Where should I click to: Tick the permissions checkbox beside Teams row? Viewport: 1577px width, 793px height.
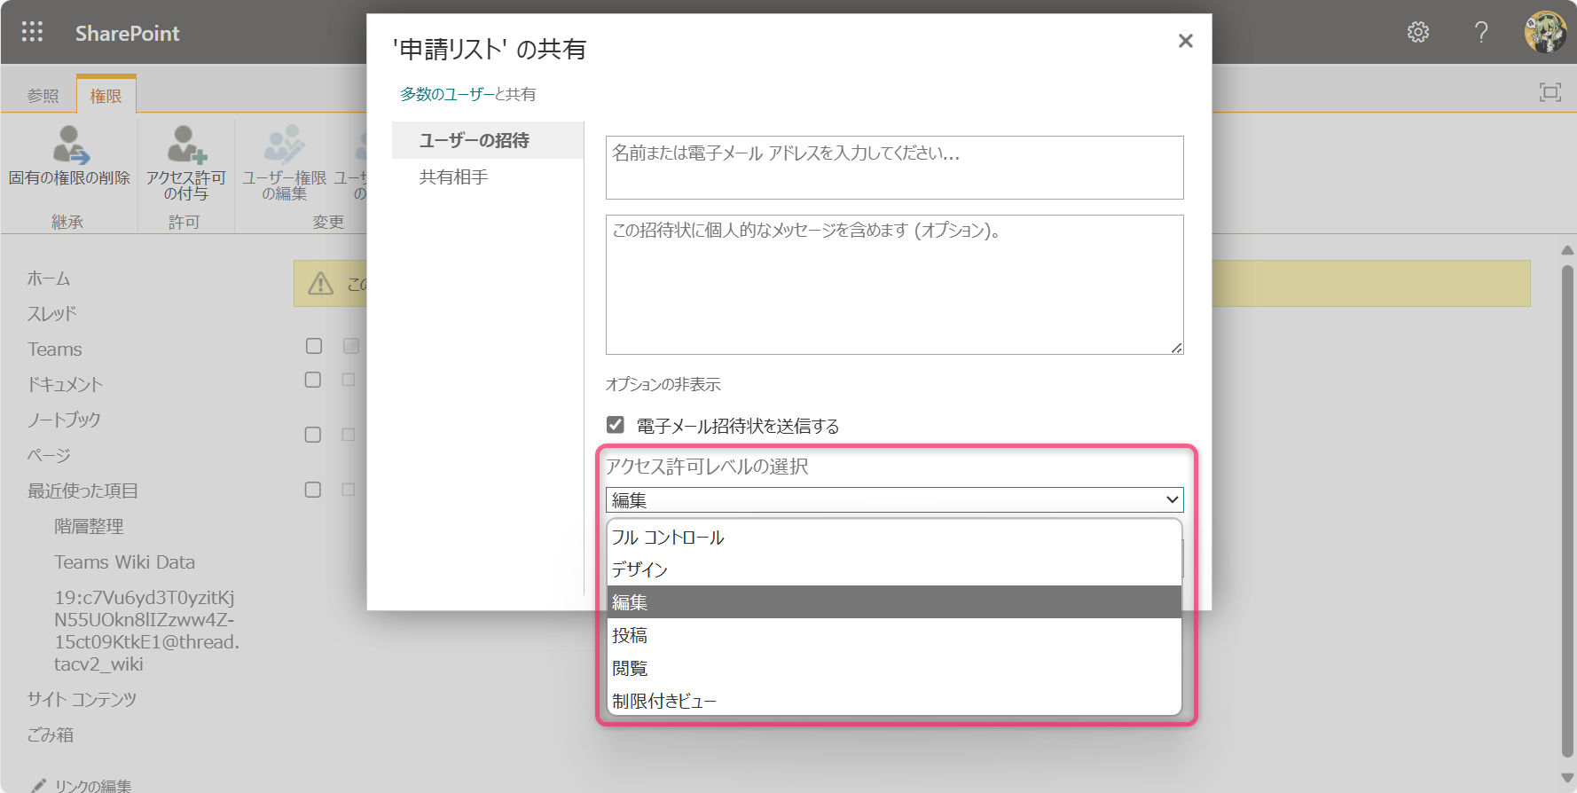tap(313, 346)
